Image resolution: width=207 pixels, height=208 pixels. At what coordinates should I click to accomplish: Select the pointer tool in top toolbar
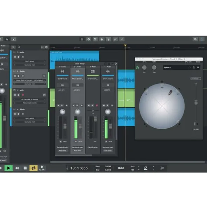(7, 39)
